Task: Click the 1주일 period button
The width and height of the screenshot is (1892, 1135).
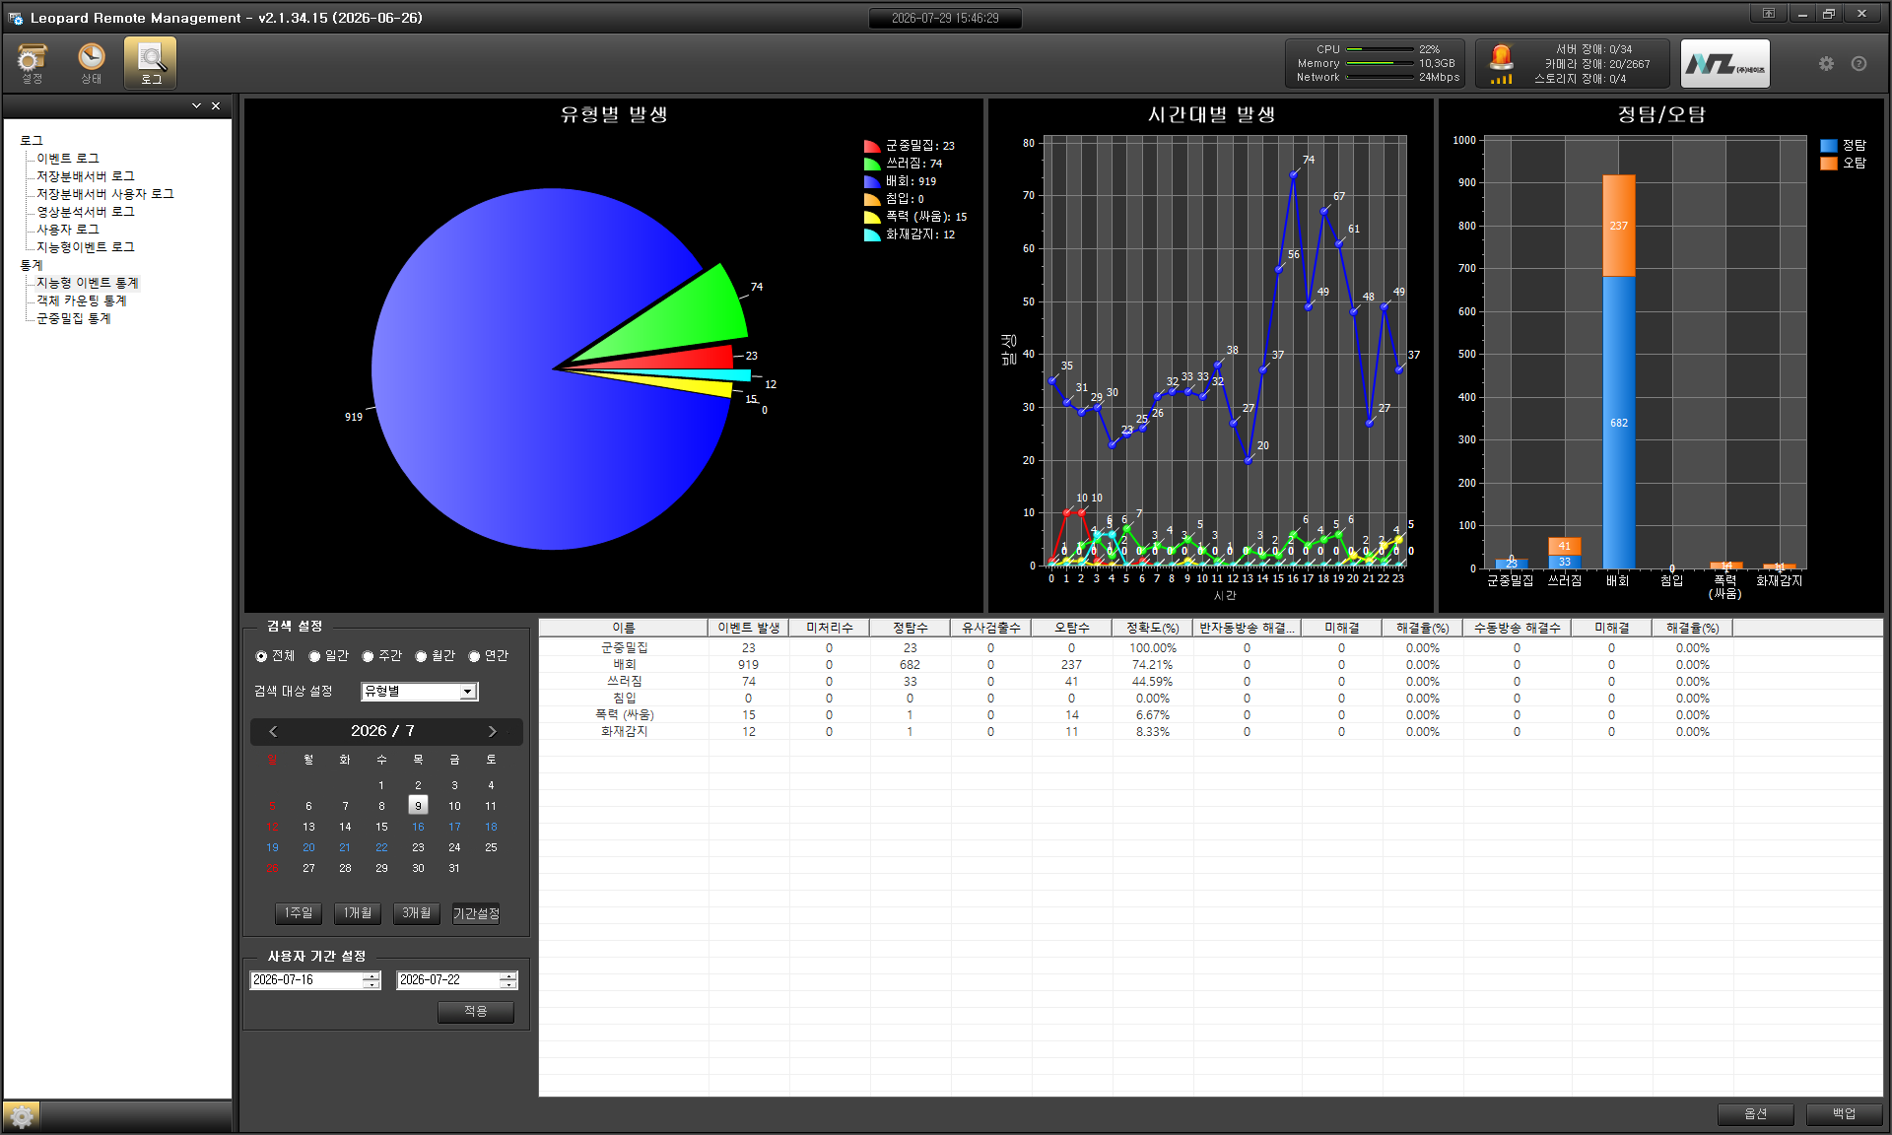Action: [298, 913]
